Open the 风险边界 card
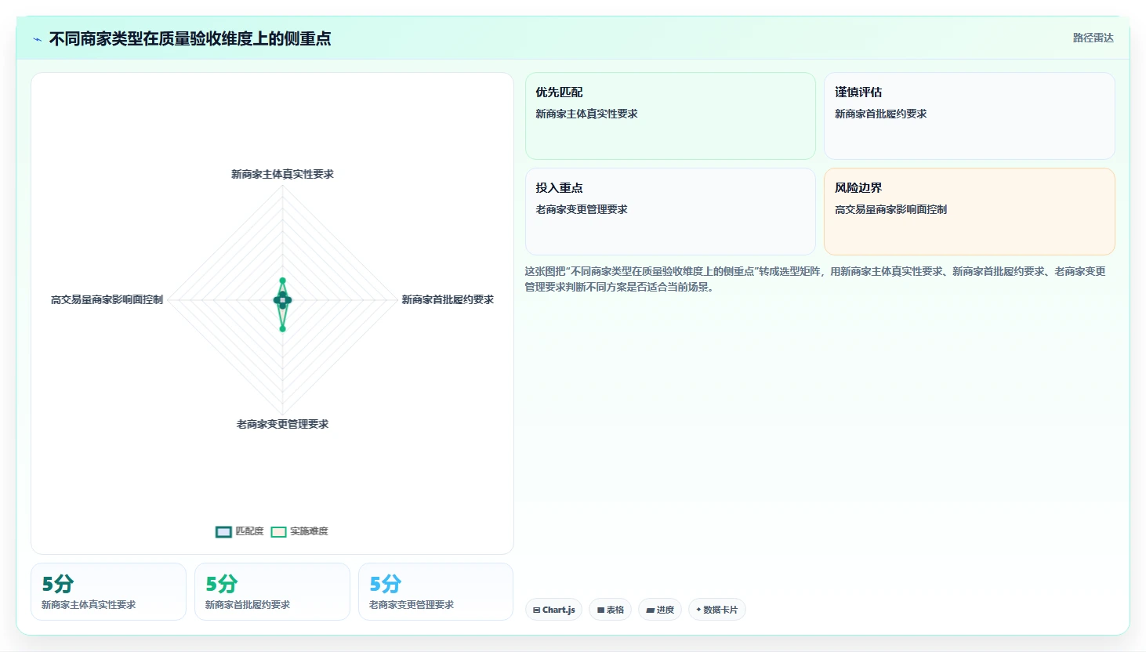Image resolution: width=1146 pixels, height=652 pixels. tap(969, 212)
